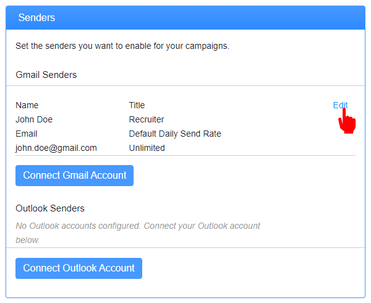Click the Default Daily Send Rate label
Image resolution: width=371 pixels, height=303 pixels.
click(x=175, y=134)
